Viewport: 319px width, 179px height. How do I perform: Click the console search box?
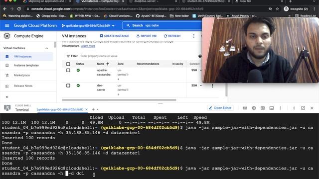(161, 25)
